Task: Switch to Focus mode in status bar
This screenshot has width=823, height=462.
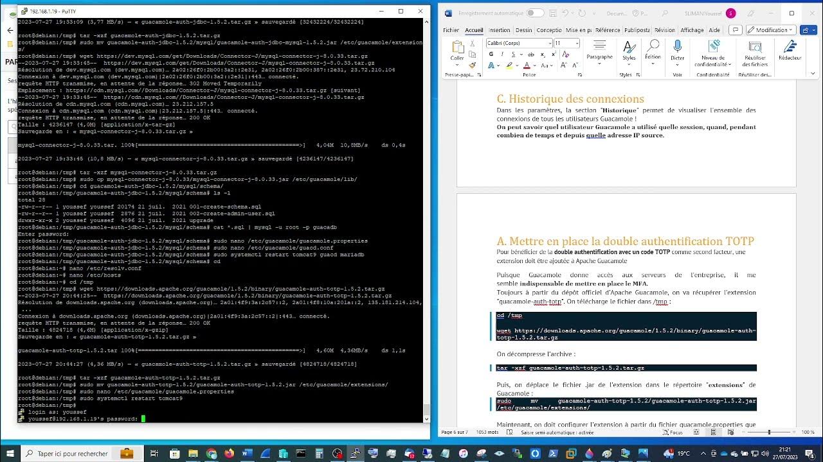Action: point(672,432)
